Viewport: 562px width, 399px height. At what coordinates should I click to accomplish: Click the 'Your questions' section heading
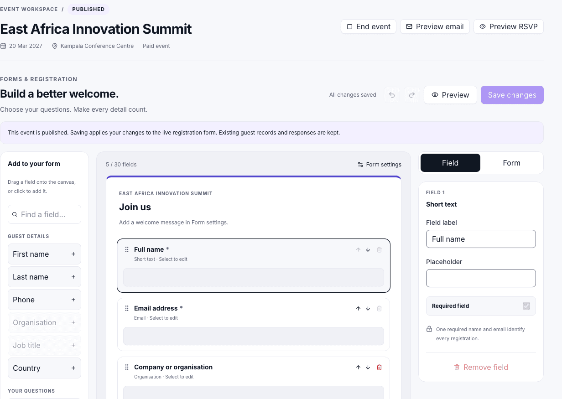(31, 391)
